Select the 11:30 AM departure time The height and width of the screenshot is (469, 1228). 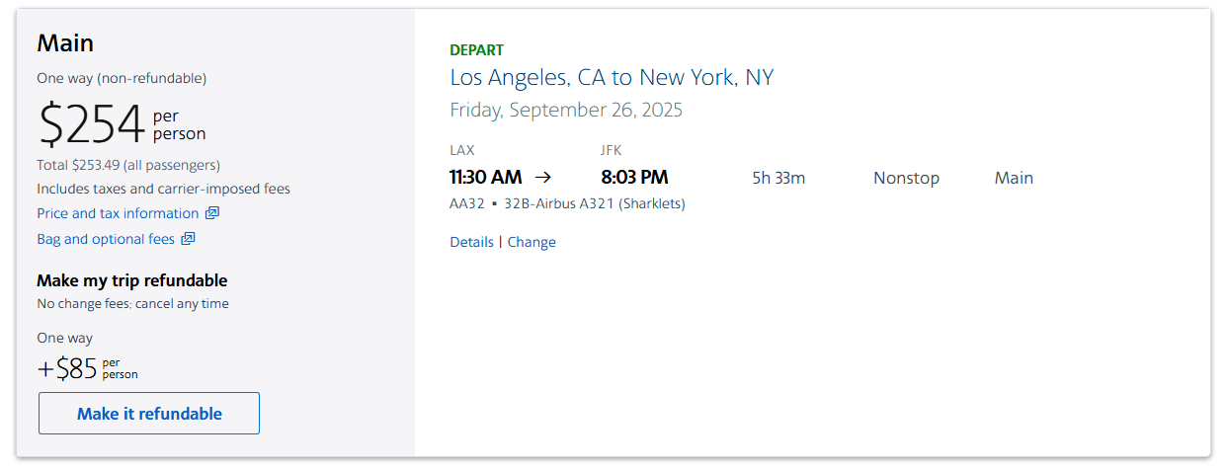485,178
